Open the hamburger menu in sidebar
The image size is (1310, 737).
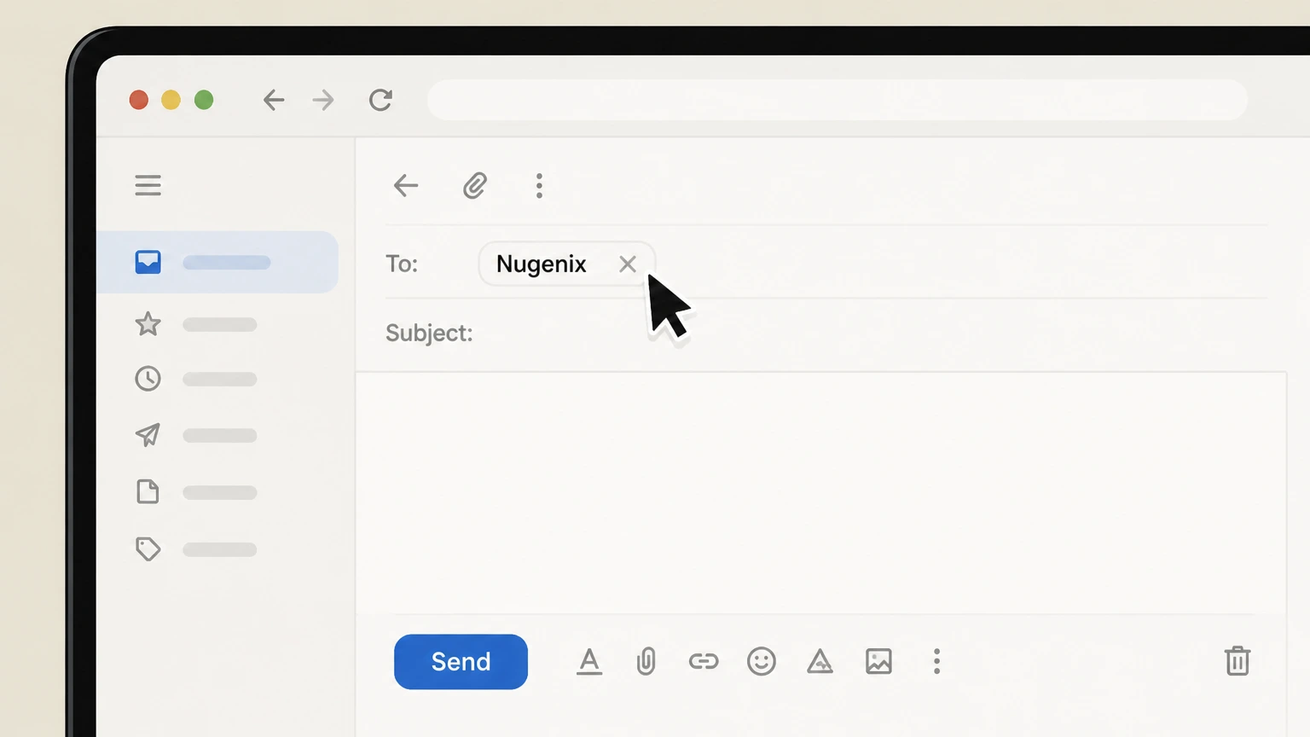click(x=148, y=185)
